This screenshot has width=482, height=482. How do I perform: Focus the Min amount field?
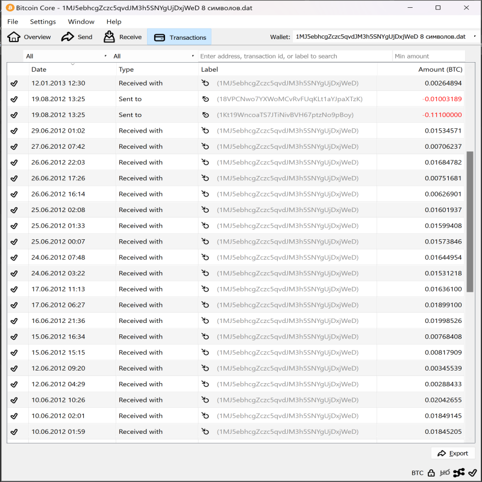pos(428,56)
